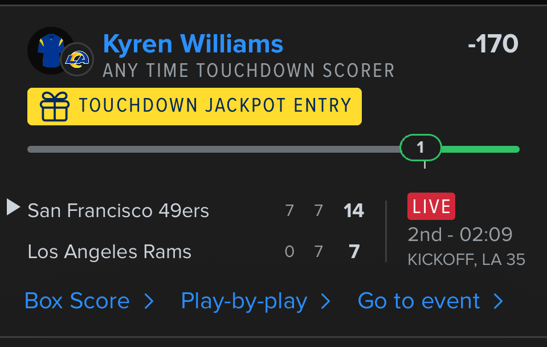The image size is (547, 347).
Task: Open Kyren Williams player name
Action: [193, 44]
